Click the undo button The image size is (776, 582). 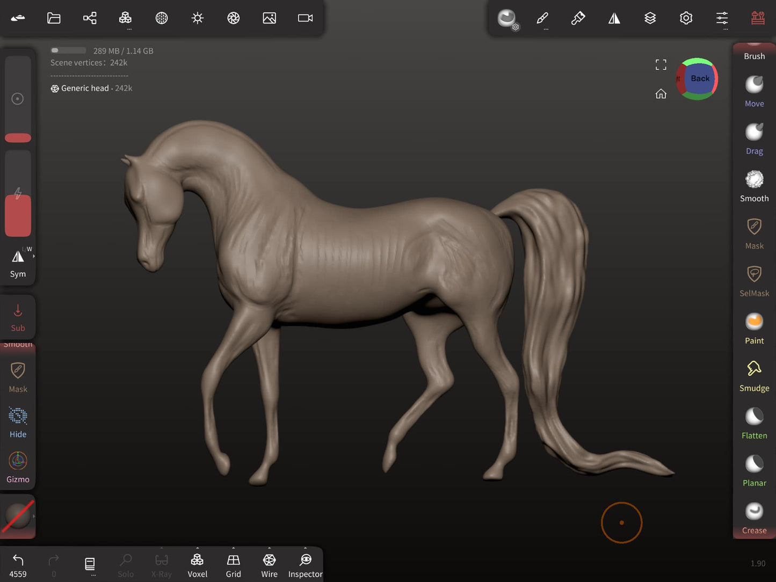tap(18, 565)
